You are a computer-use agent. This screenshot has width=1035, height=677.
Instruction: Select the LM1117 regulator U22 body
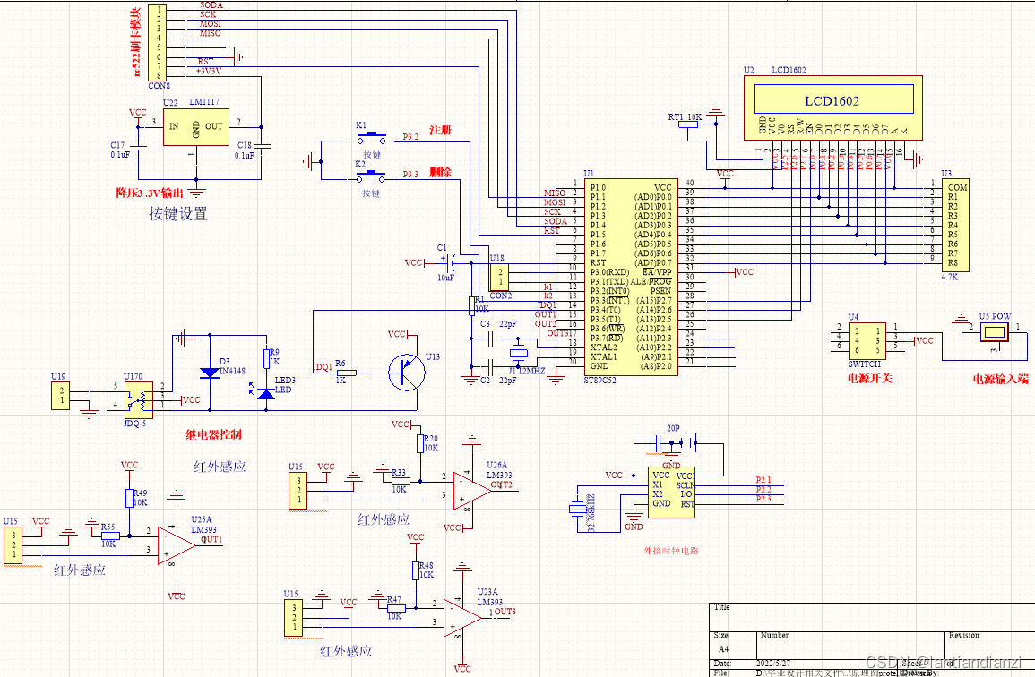point(196,126)
